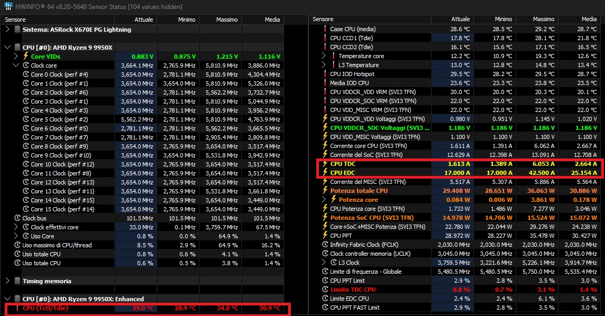Select the Core 1 Clock (perf #1) row
Screen dimensions: 605x316
click(142, 83)
